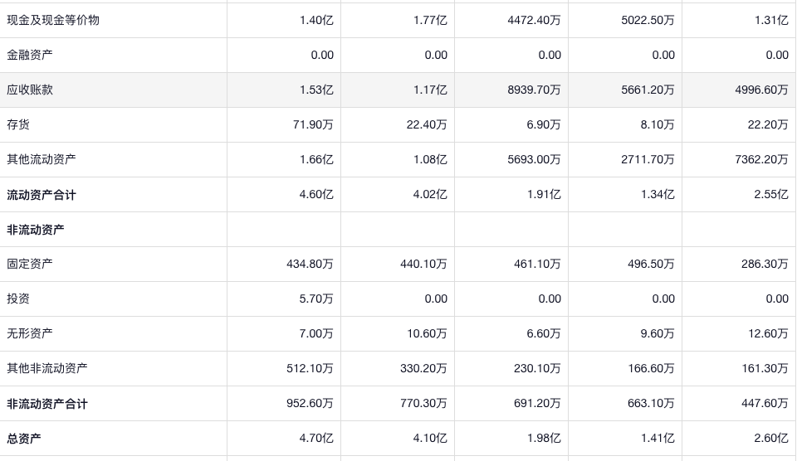797x461 pixels.
Task: Select the 7362.20万 other current assets cell
Action: point(761,159)
